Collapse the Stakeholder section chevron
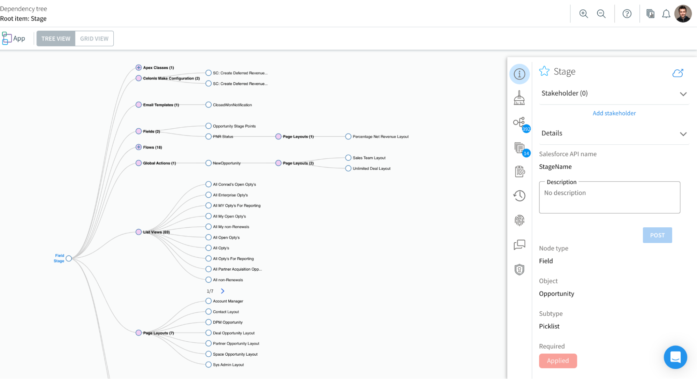Screen dimensions: 697x379 [683, 94]
